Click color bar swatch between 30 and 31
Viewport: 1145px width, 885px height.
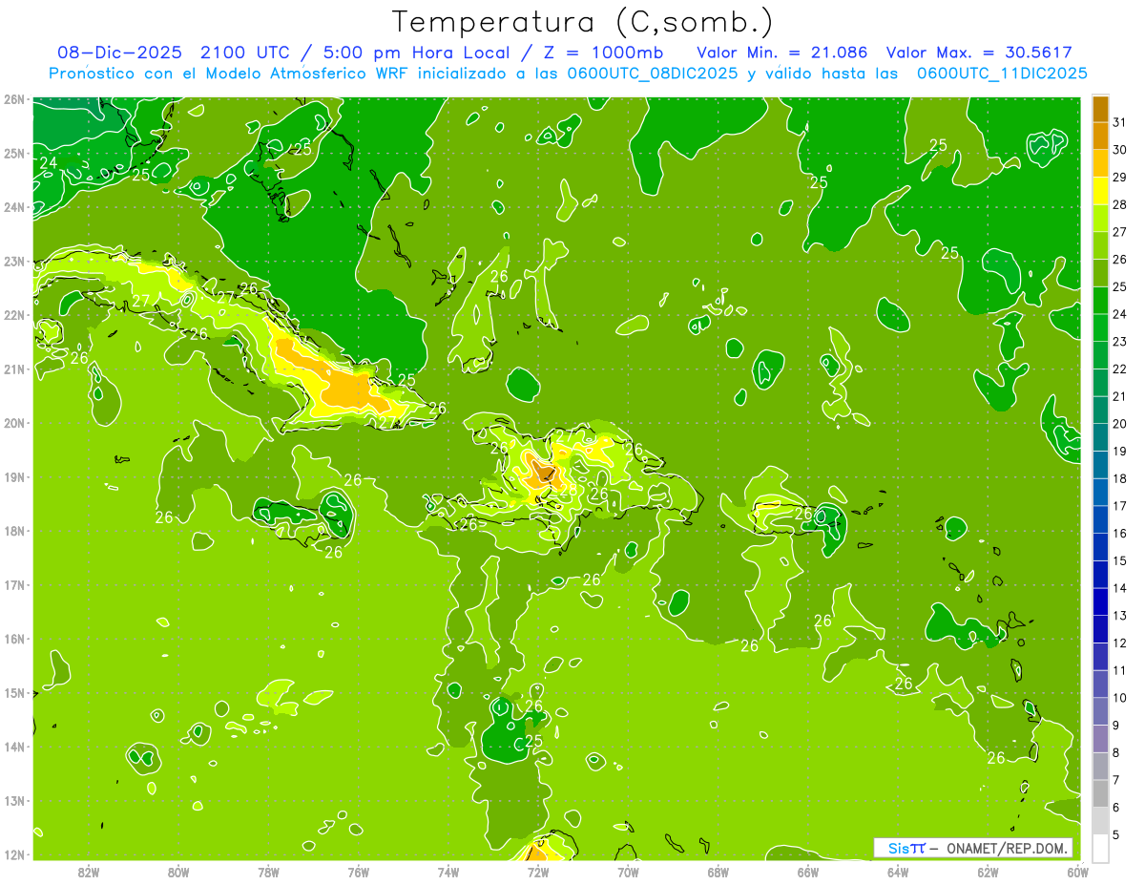click(x=1101, y=136)
